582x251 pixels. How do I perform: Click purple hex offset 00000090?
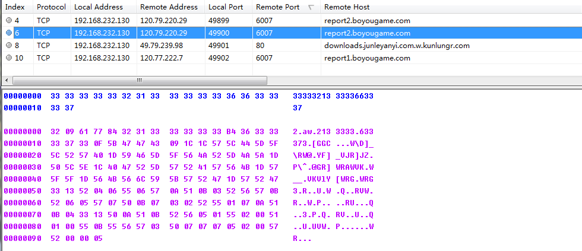point(23,239)
